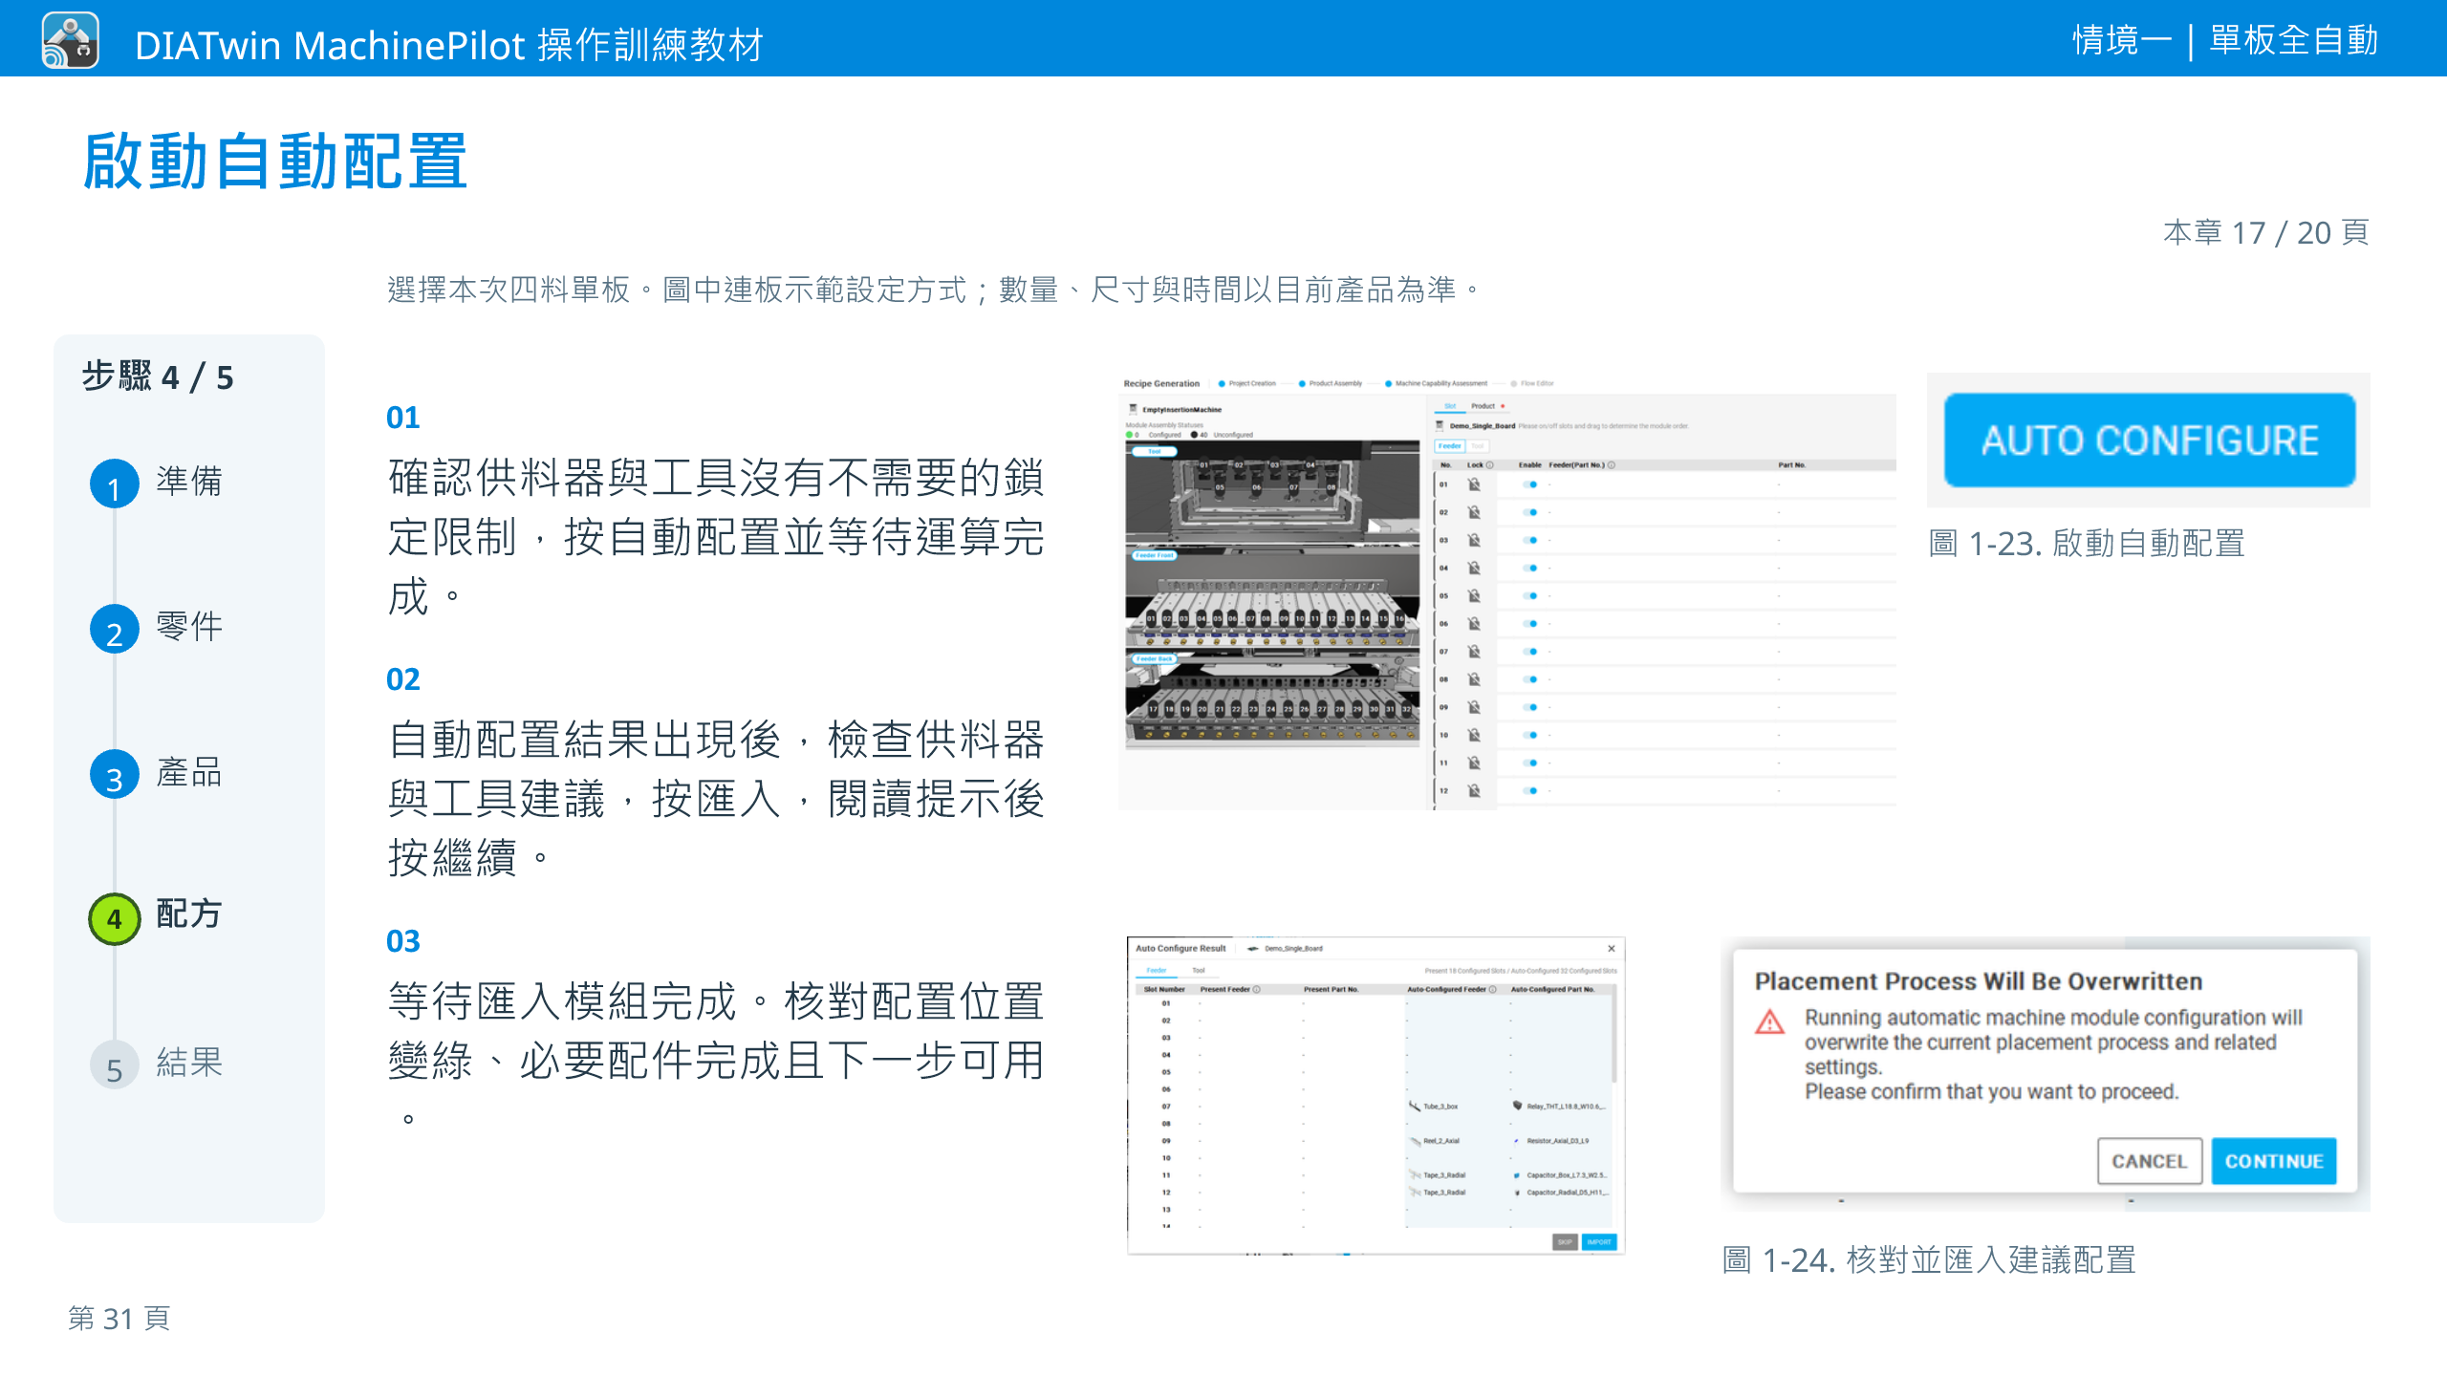Click the Reel_2_Axial feeder icon
2447x1376 pixels.
pos(1415,1141)
